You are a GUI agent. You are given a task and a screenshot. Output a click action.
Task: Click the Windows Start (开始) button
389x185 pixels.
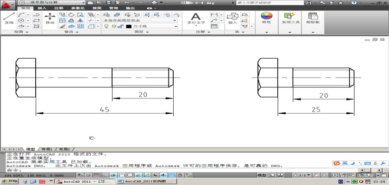(x=10, y=182)
